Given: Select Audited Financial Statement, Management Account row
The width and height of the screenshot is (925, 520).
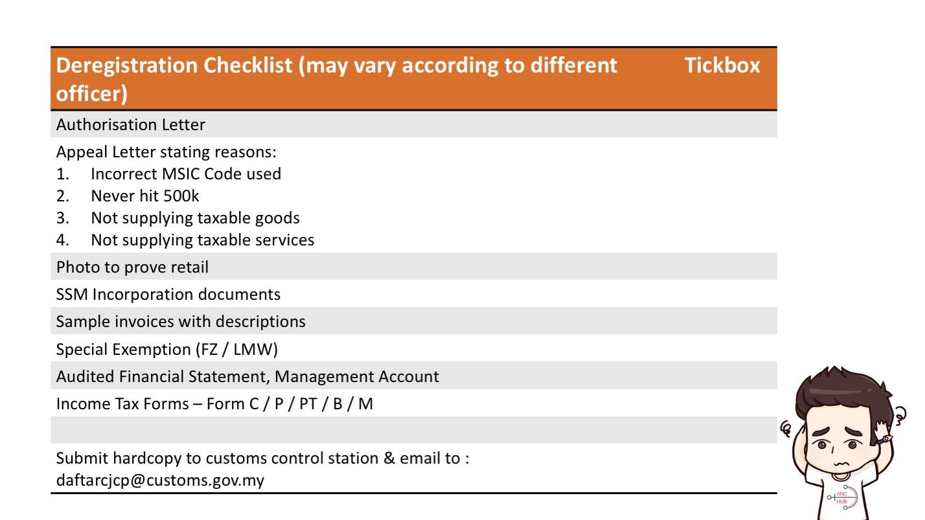Looking at the screenshot, I should pos(414,376).
